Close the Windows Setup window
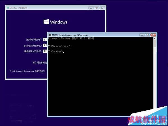The height and width of the screenshot is (126, 168). (102, 8)
